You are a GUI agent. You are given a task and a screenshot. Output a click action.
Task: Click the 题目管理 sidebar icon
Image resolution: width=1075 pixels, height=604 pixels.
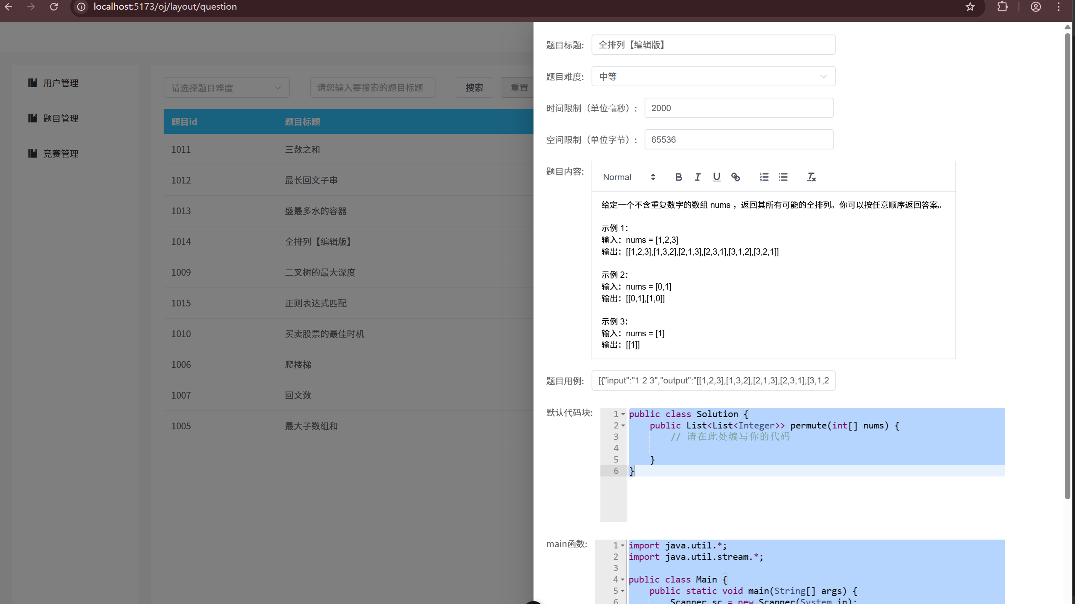coord(33,118)
